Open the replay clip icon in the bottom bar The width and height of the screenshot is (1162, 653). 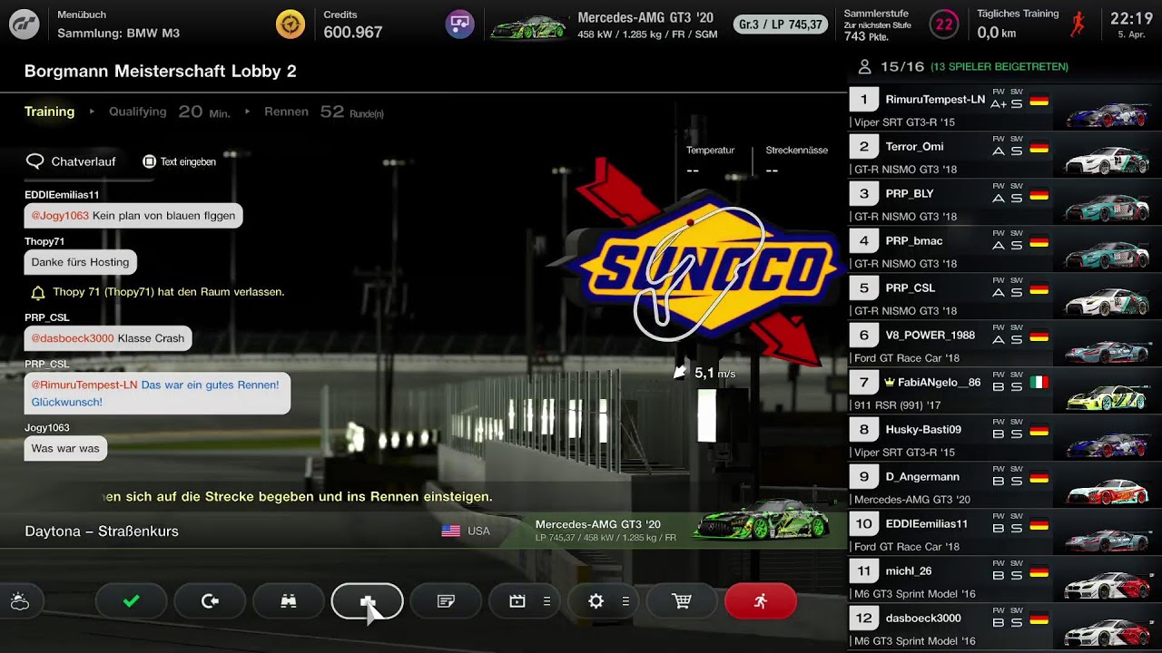[517, 601]
